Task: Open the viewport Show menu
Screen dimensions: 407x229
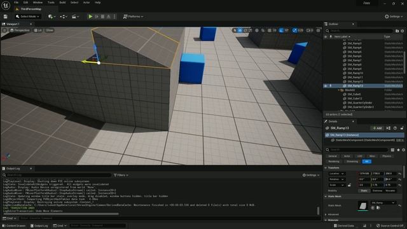Action: pyautogui.click(x=50, y=31)
